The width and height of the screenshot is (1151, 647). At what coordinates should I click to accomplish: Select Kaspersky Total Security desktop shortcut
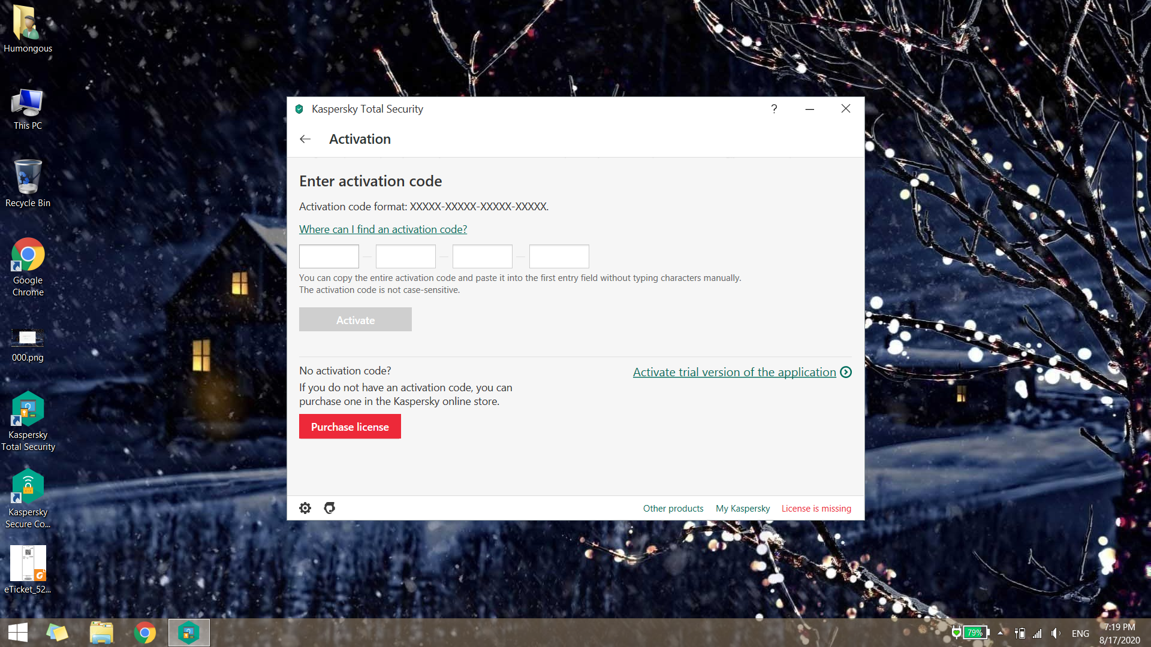coord(28,421)
